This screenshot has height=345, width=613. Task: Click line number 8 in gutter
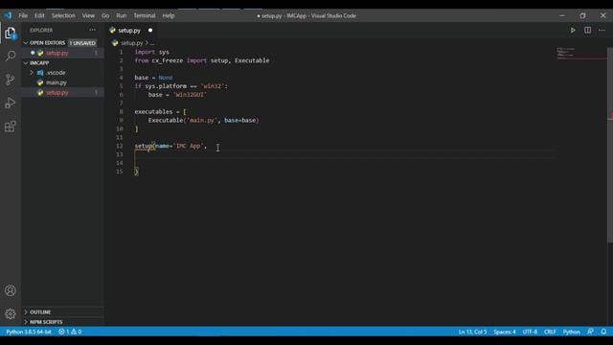click(121, 112)
